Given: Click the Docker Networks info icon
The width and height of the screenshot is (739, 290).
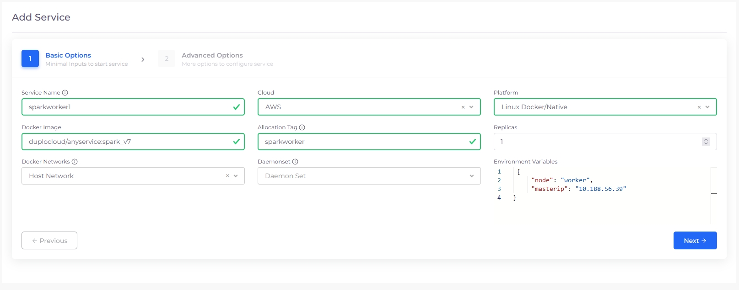Looking at the screenshot, I should (75, 162).
